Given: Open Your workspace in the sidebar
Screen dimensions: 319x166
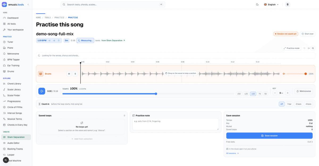Looking at the screenshot, I should [x=16, y=30].
